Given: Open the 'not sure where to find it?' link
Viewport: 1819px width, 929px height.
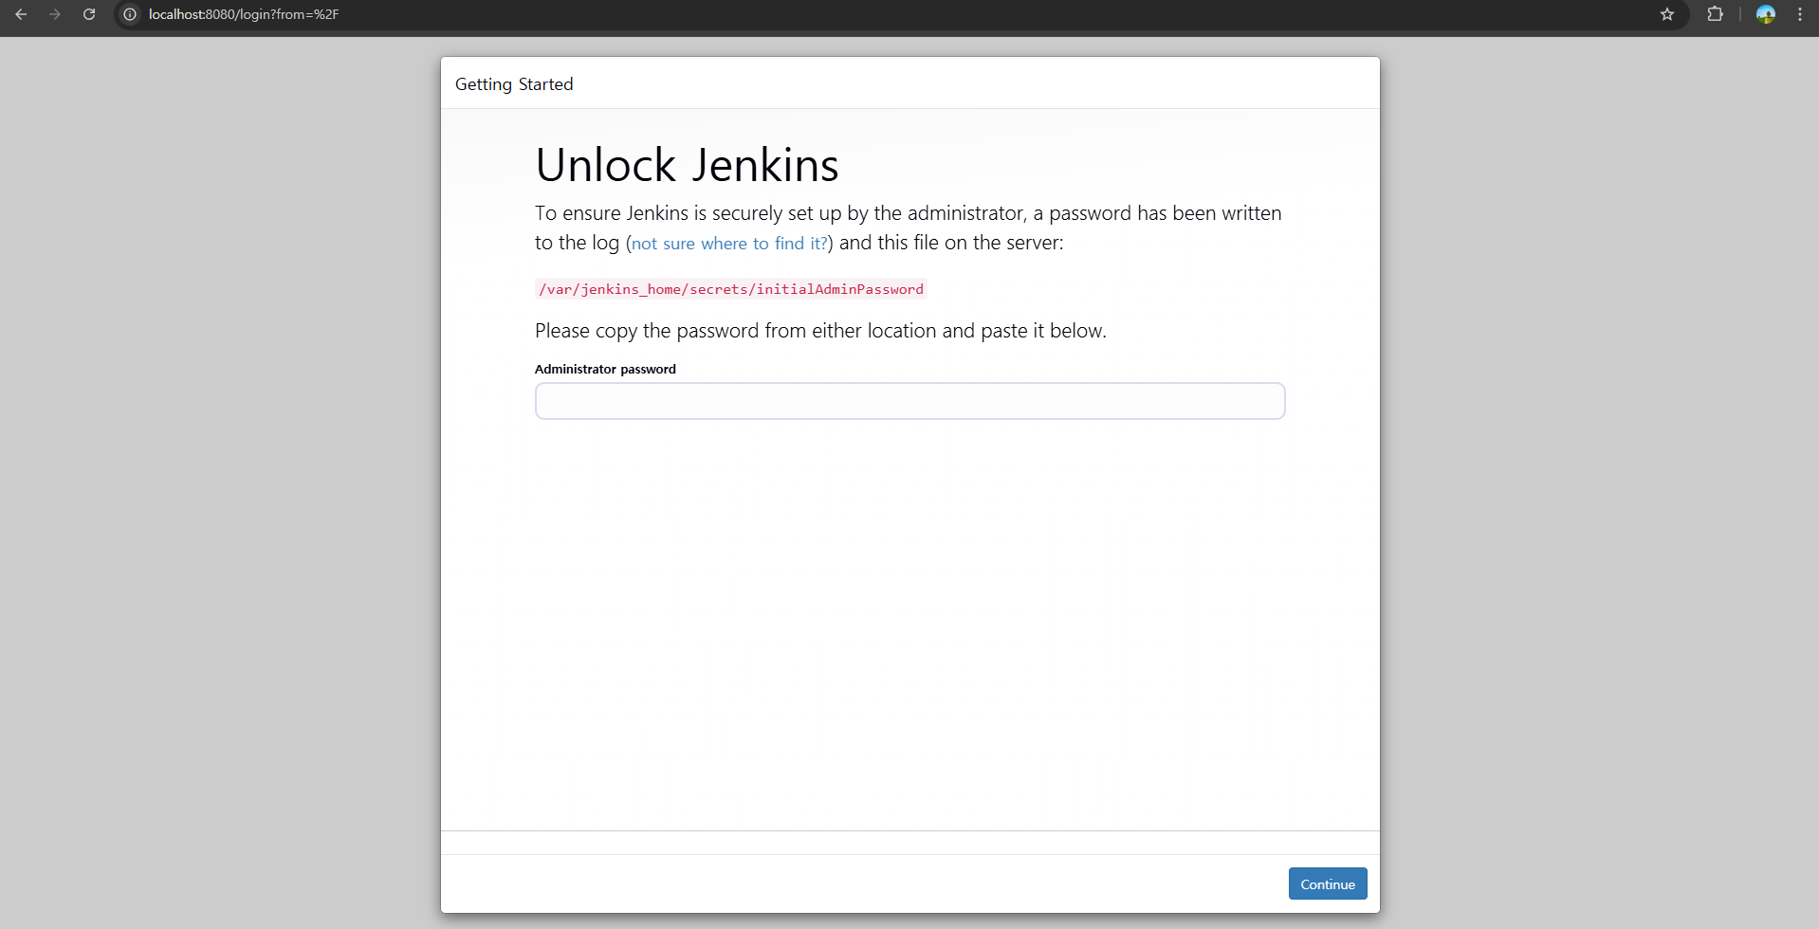Looking at the screenshot, I should [x=729, y=244].
